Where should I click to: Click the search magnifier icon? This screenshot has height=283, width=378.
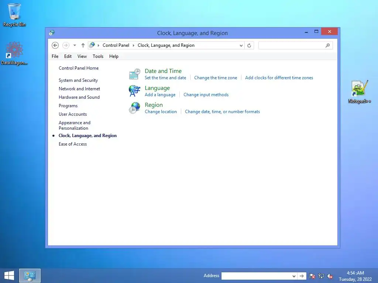pos(327,45)
